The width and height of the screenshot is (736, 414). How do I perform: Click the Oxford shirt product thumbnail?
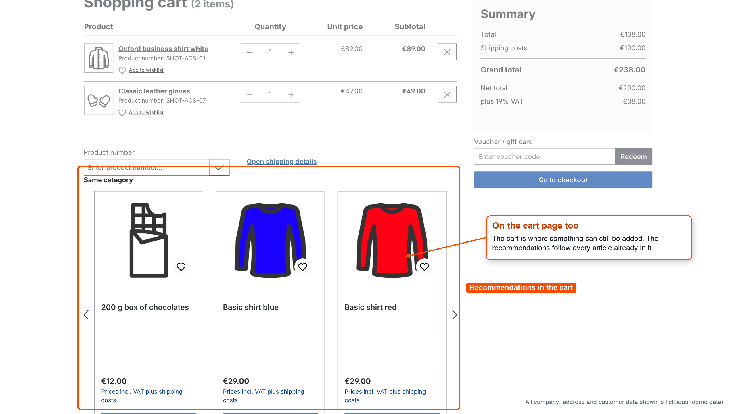pos(99,58)
